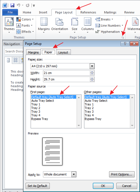Open the Columns menu

87,25
